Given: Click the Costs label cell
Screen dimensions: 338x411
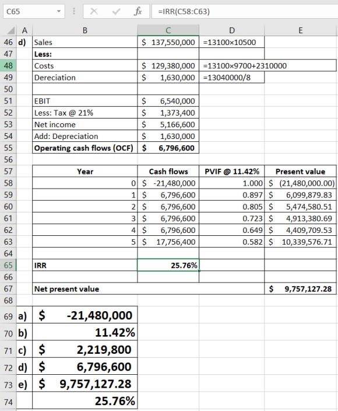Looking at the screenshot, I should (x=85, y=66).
